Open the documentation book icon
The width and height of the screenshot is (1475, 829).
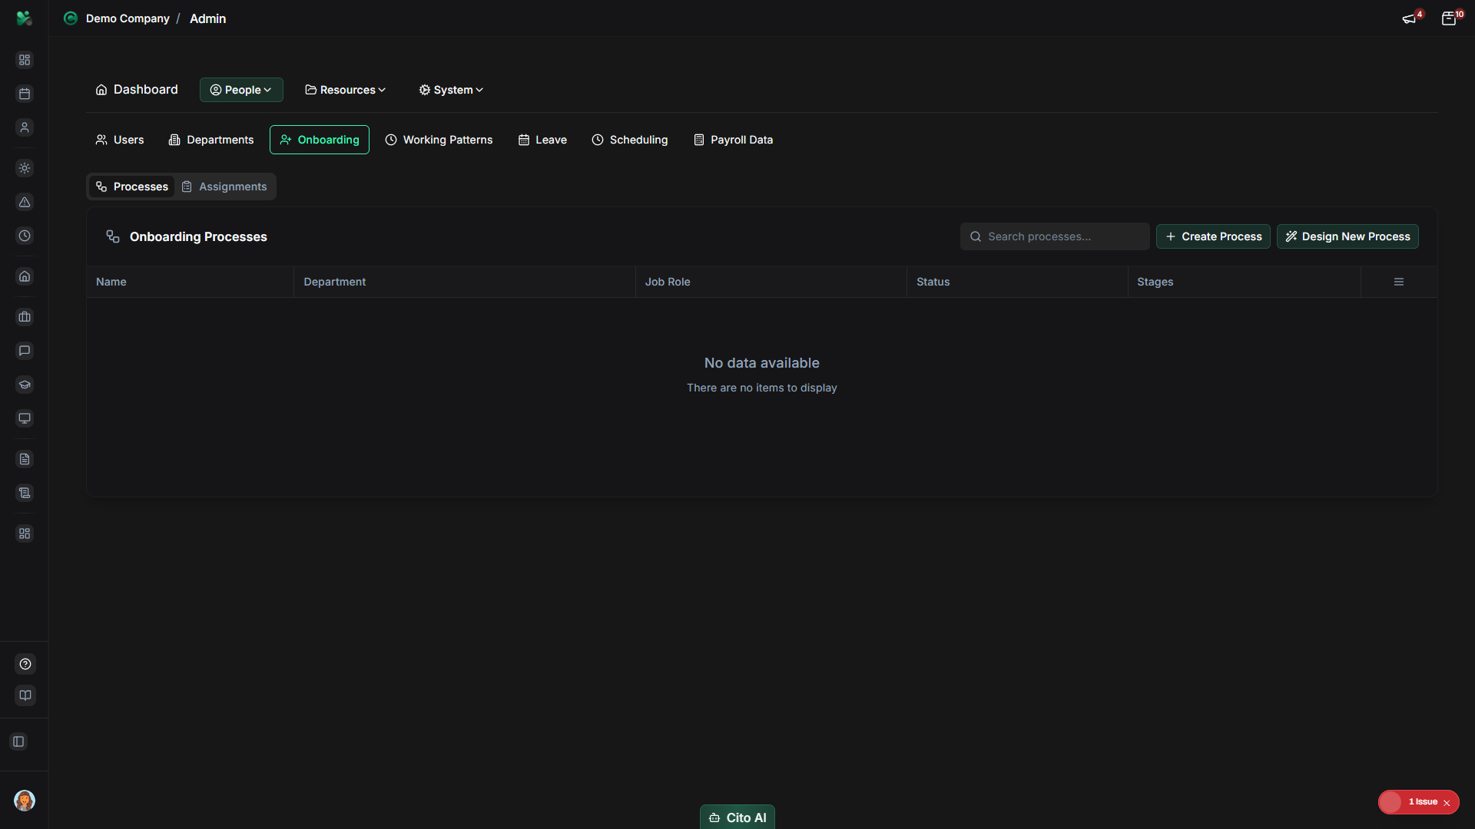click(25, 695)
